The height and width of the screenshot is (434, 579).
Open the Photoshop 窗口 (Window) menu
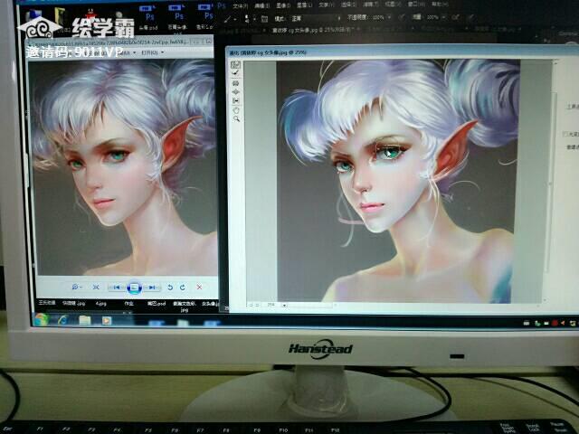click(415, 5)
